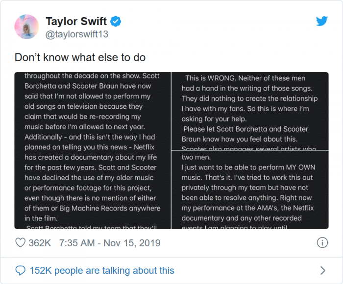The width and height of the screenshot is (343, 284).
Task: Open the top-right "This is WRONG" image
Action: point(250,111)
